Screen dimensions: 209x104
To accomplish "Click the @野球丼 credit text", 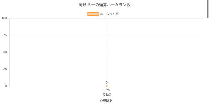I will (x=107, y=101).
